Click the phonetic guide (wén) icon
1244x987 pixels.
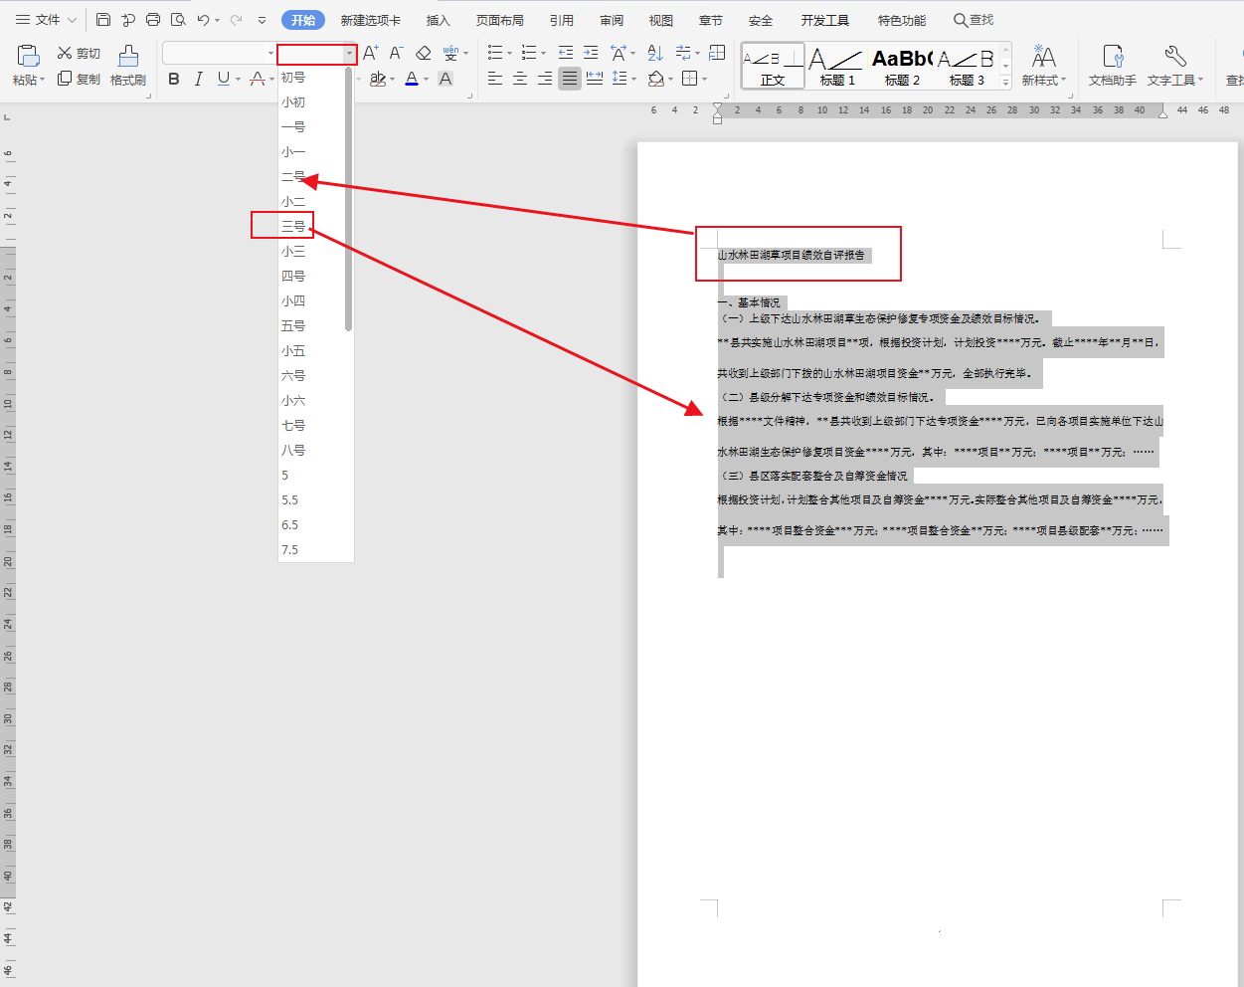(x=450, y=54)
